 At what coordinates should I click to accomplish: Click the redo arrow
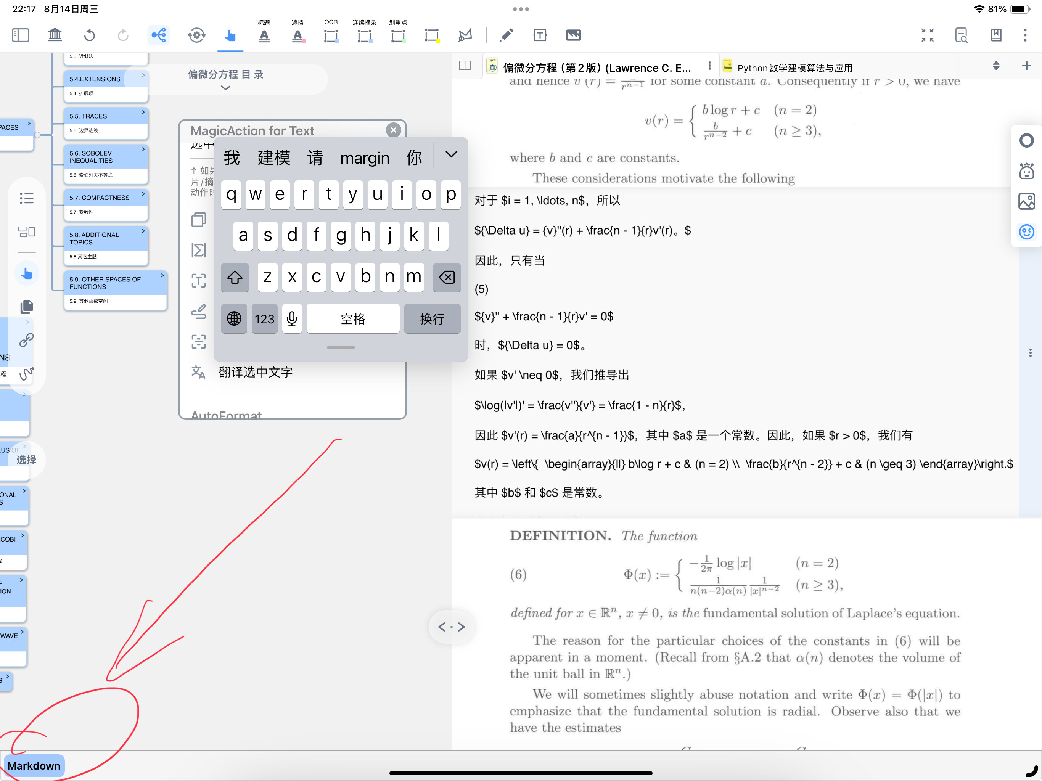click(123, 35)
